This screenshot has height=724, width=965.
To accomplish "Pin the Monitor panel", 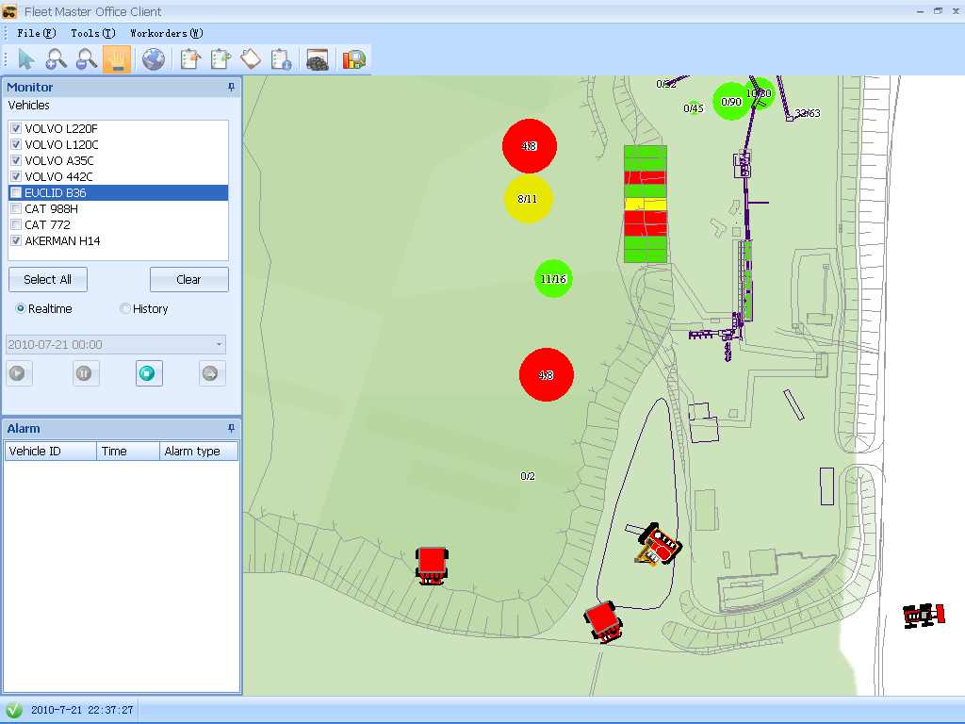I will point(232,87).
